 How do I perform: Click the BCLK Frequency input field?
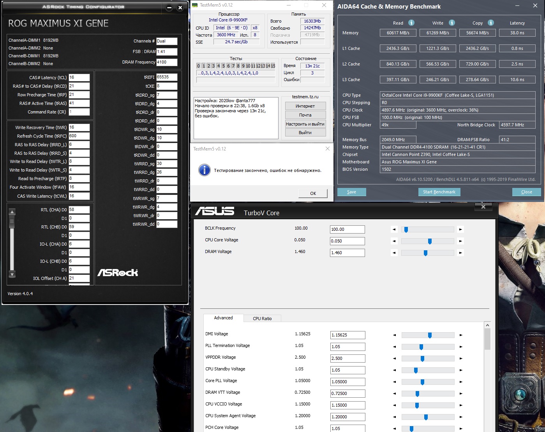tap(347, 230)
